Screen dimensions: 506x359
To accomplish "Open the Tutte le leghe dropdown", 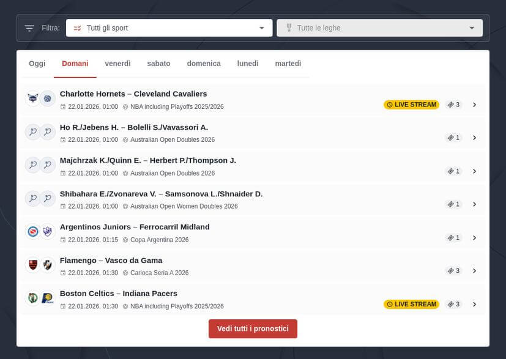I will pyautogui.click(x=379, y=28).
